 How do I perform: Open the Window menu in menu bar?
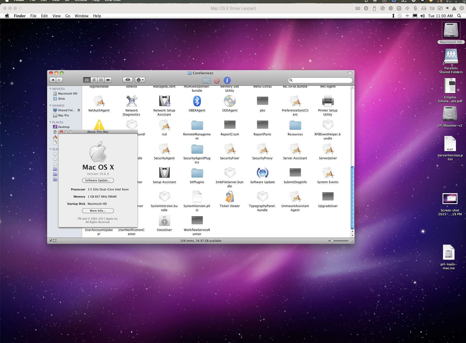[x=82, y=16]
